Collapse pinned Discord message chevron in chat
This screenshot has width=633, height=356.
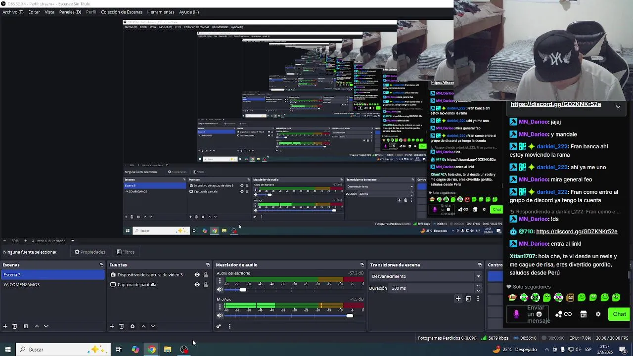click(618, 106)
